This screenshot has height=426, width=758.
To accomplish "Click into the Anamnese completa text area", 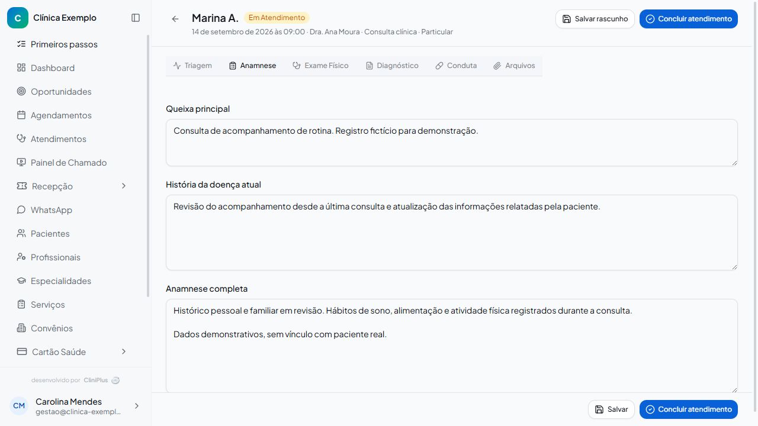I will pyautogui.click(x=452, y=346).
